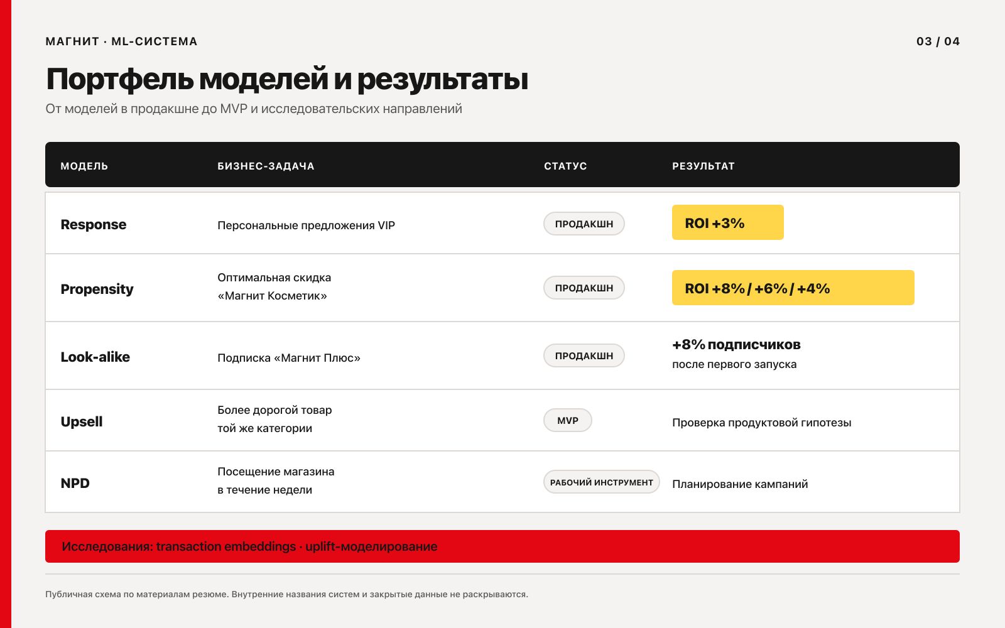1005x628 pixels.
Task: Click ПРОДАКШН badge in Look-alike row
Action: [584, 355]
